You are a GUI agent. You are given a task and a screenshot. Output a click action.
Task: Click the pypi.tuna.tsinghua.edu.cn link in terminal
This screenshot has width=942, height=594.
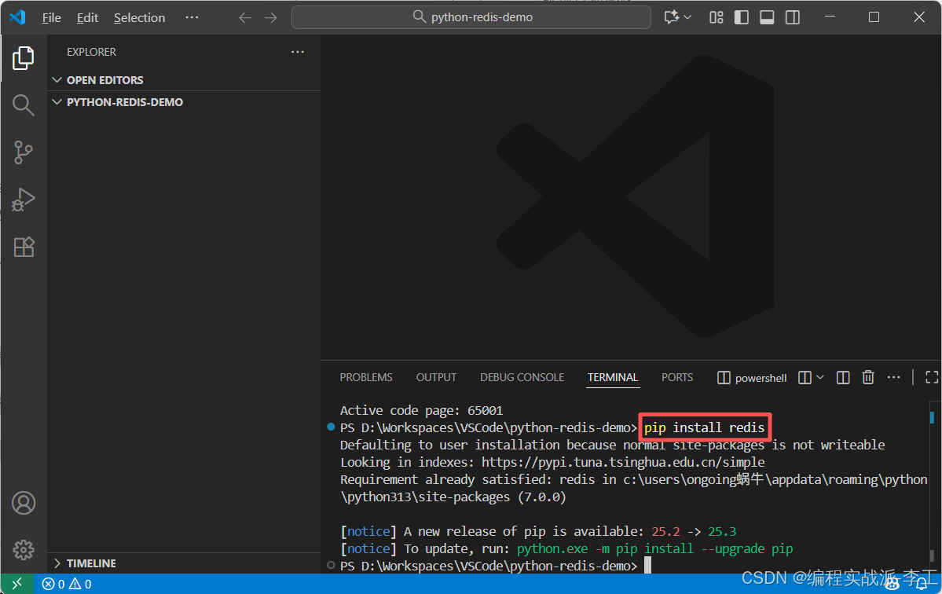tap(623, 463)
